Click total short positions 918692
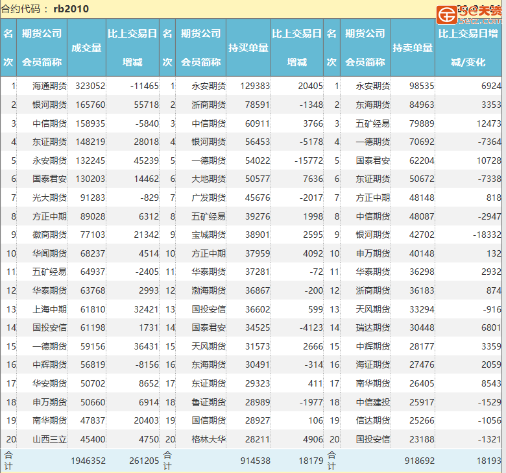Image resolution: width=506 pixels, height=473 pixels. (420, 461)
